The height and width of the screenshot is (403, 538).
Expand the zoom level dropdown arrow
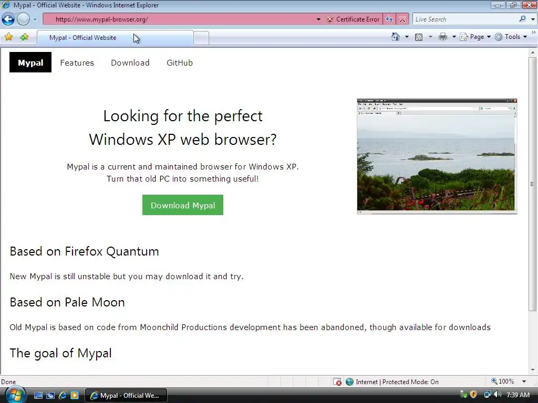[524, 381]
